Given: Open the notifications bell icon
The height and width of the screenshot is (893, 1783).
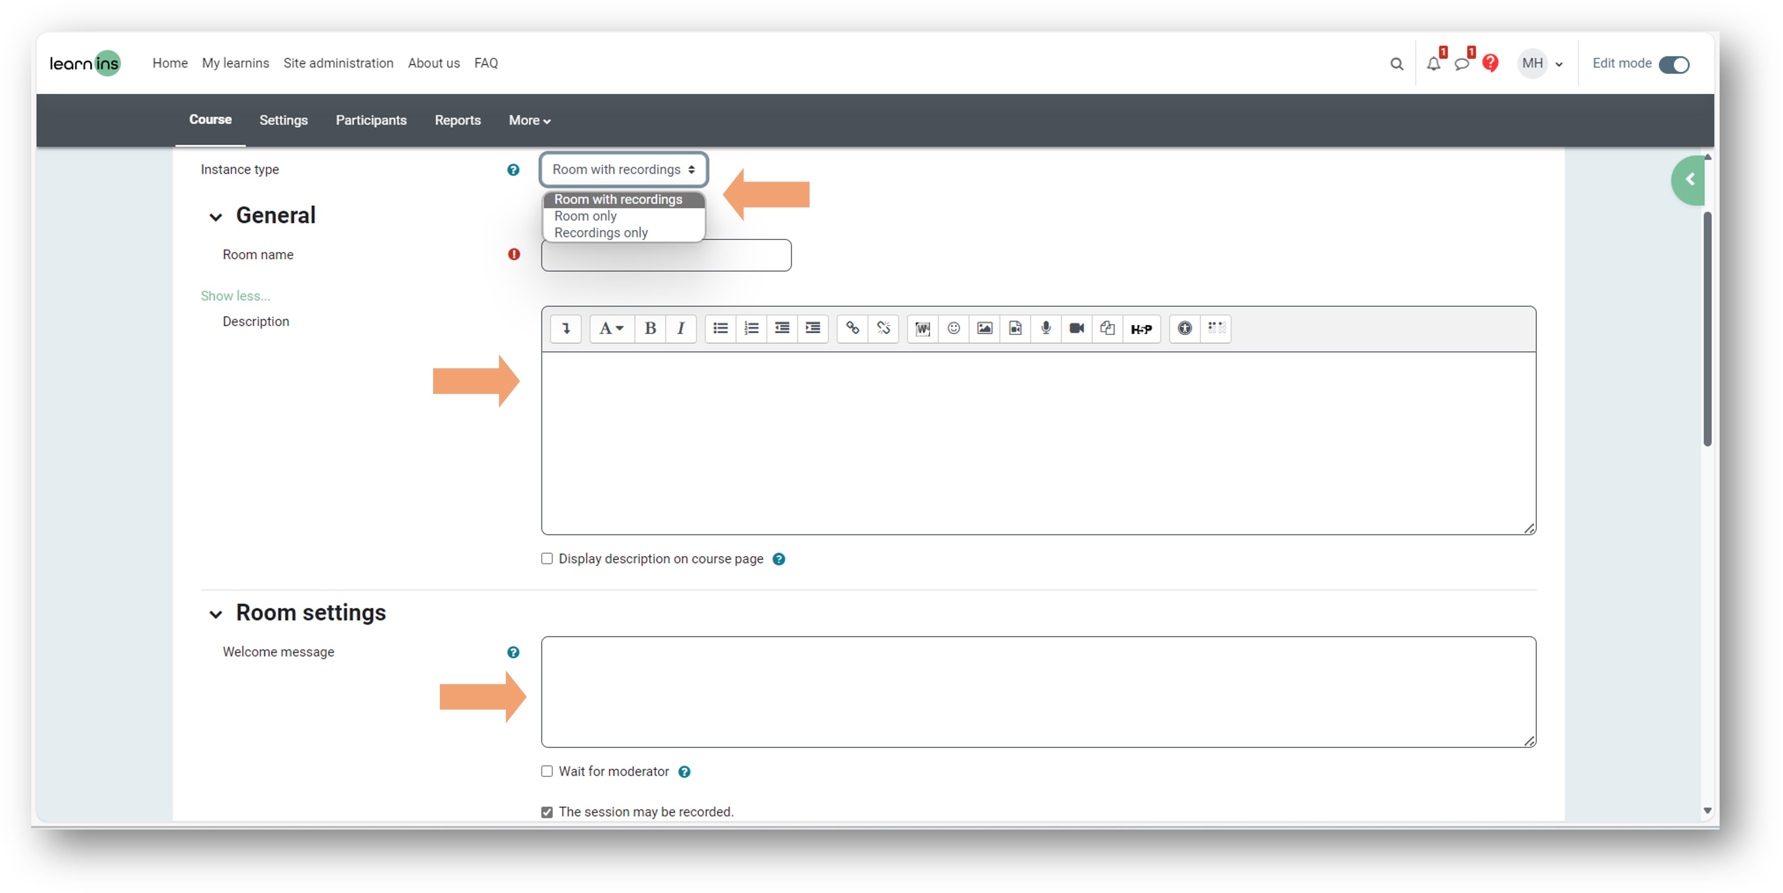Looking at the screenshot, I should point(1433,64).
